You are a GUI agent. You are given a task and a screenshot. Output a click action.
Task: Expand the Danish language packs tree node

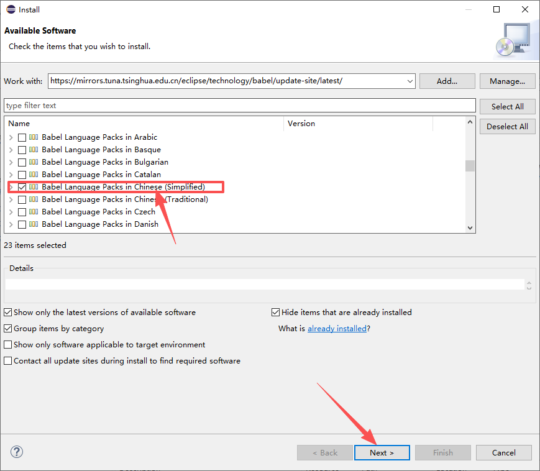point(11,224)
